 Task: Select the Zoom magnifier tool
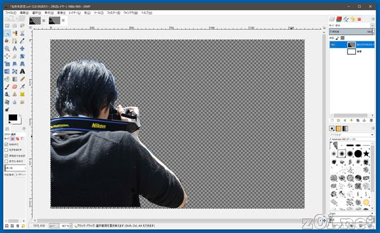coord(7,49)
